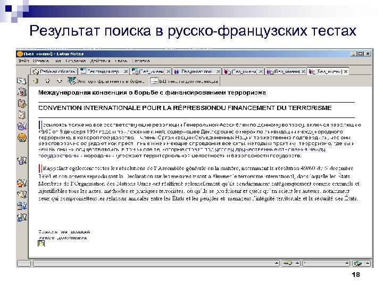Open the Создание menu
The width and height of the screenshot is (383, 287).
(76, 61)
